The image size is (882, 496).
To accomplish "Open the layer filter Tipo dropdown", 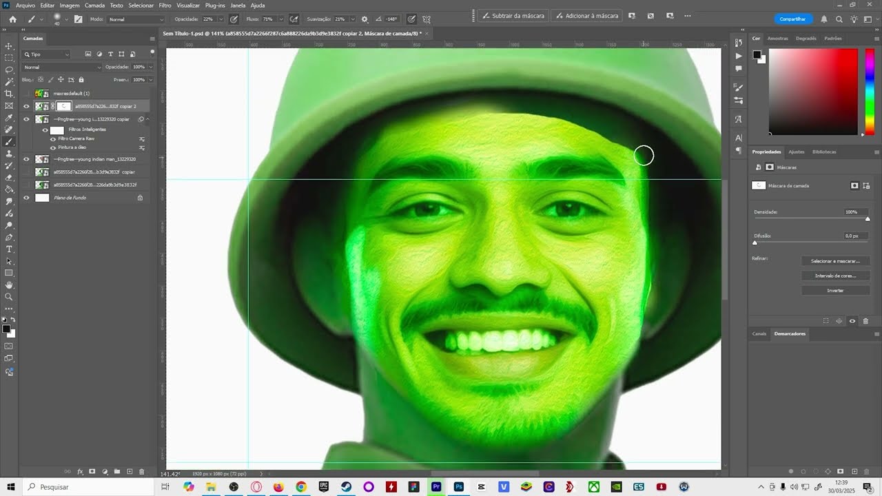I will tap(47, 54).
